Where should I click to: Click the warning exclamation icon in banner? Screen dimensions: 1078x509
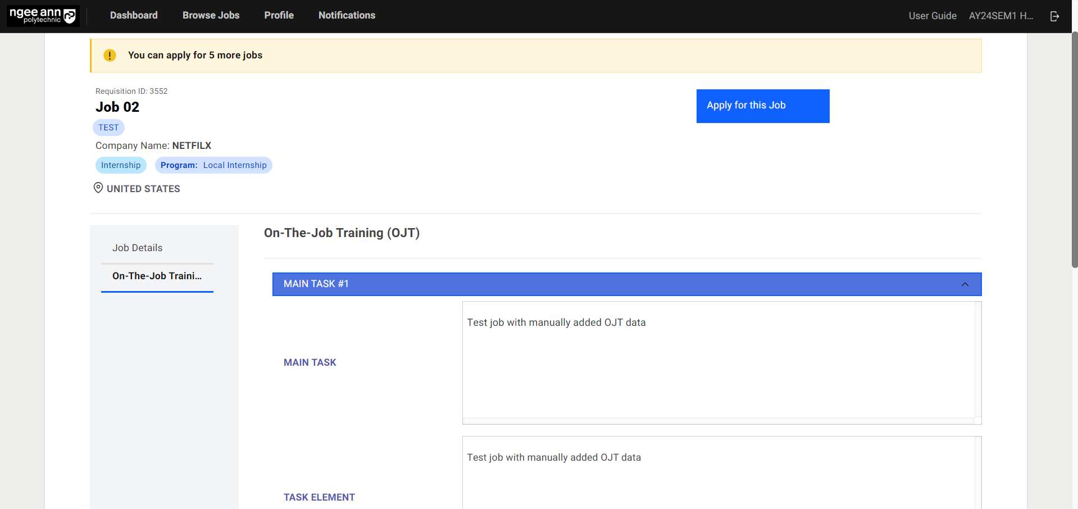pyautogui.click(x=110, y=55)
